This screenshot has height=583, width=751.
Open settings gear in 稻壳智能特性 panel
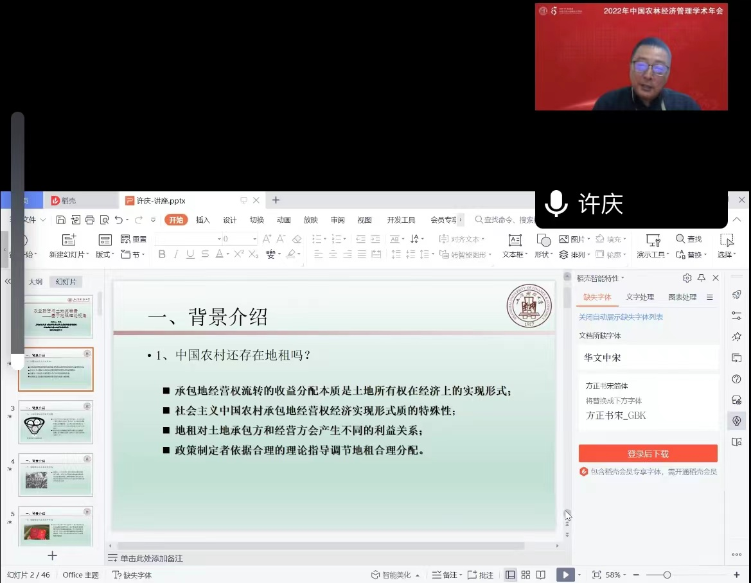[687, 278]
